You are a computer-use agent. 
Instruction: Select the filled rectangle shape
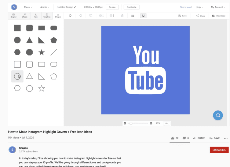tap(42, 28)
